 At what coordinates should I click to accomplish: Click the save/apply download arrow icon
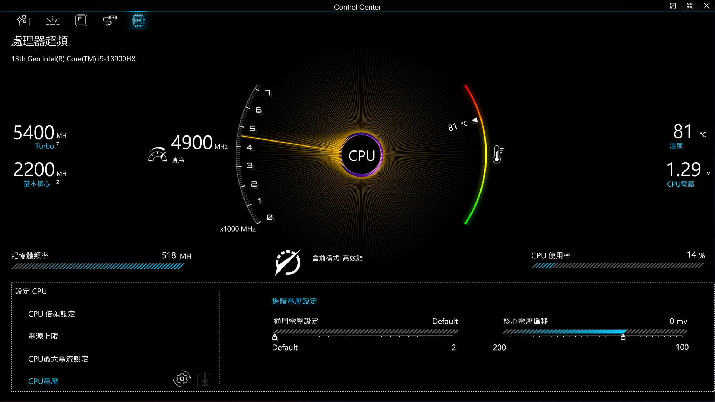[205, 380]
